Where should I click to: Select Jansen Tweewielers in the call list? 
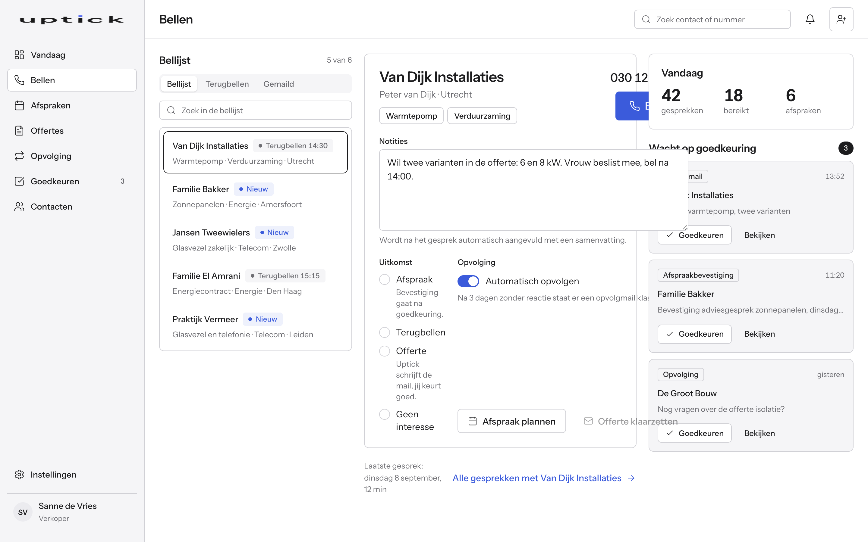[x=255, y=240]
